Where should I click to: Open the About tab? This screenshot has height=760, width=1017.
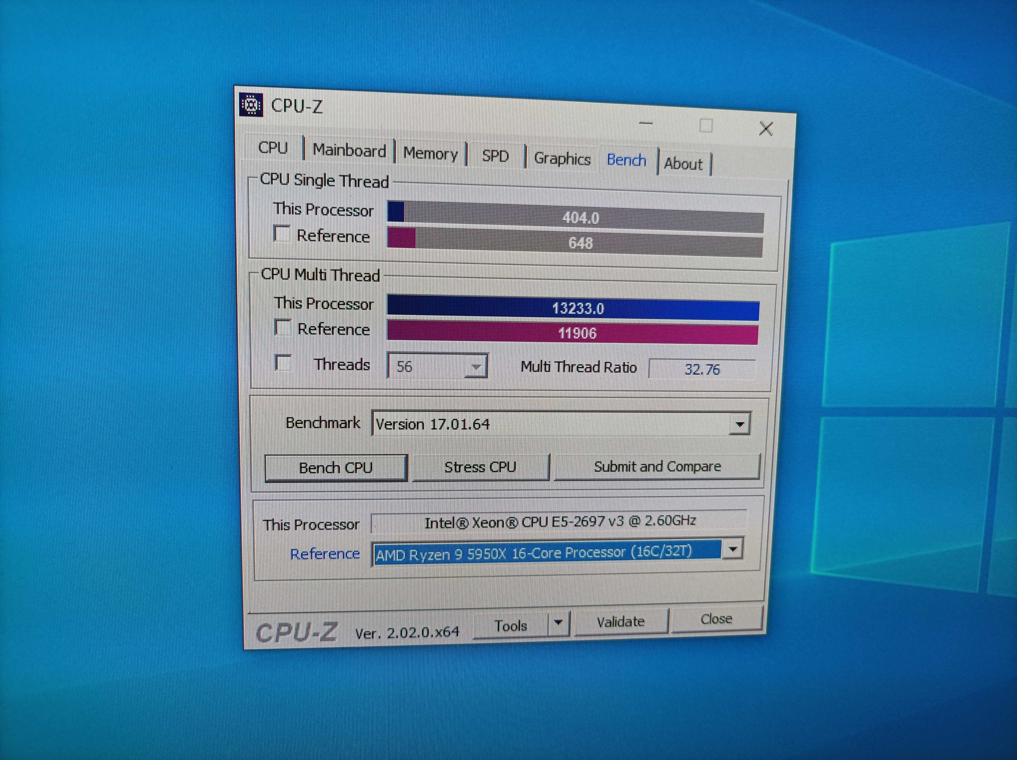[x=683, y=164]
